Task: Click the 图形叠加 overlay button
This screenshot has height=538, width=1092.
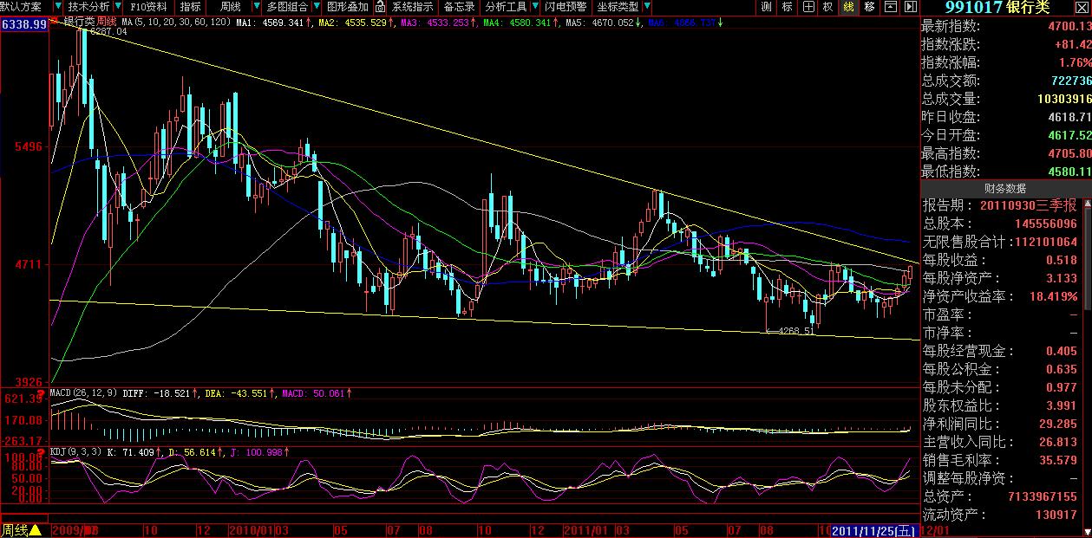Action: [347, 7]
